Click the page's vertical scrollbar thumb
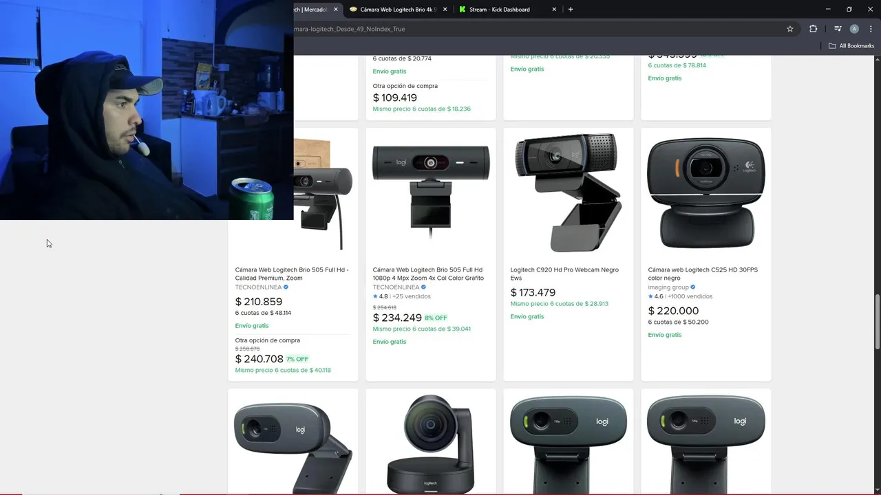The image size is (881, 495). click(877, 322)
